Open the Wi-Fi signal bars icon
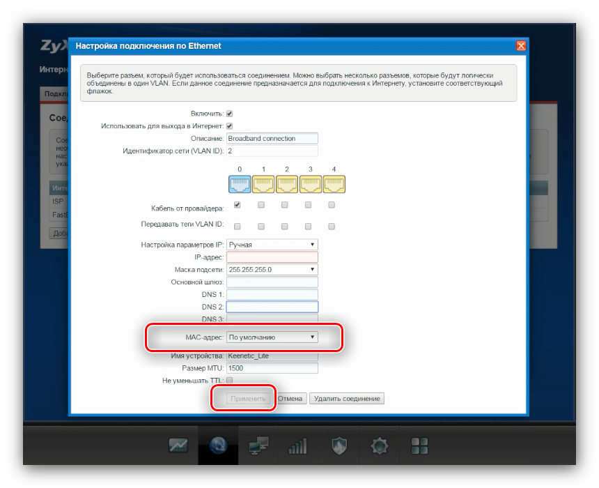 coord(297,445)
